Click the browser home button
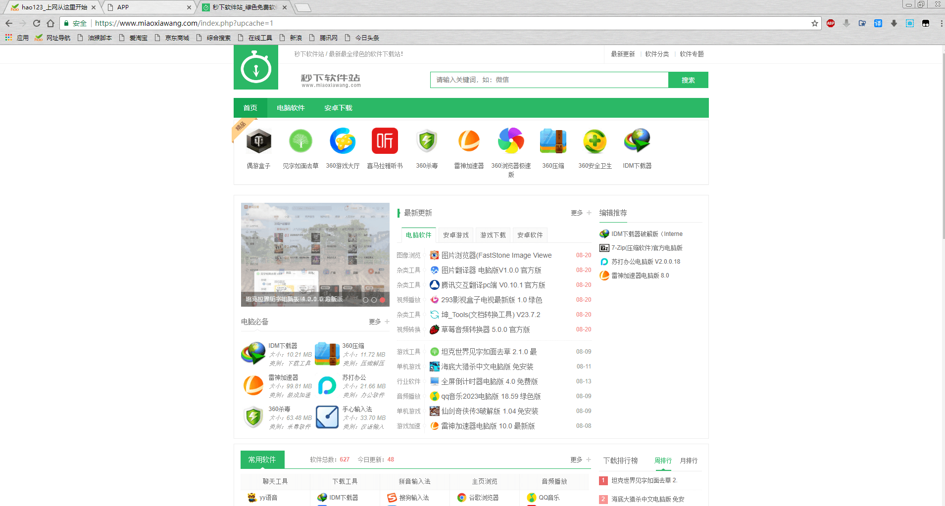The width and height of the screenshot is (945, 506). (50, 23)
